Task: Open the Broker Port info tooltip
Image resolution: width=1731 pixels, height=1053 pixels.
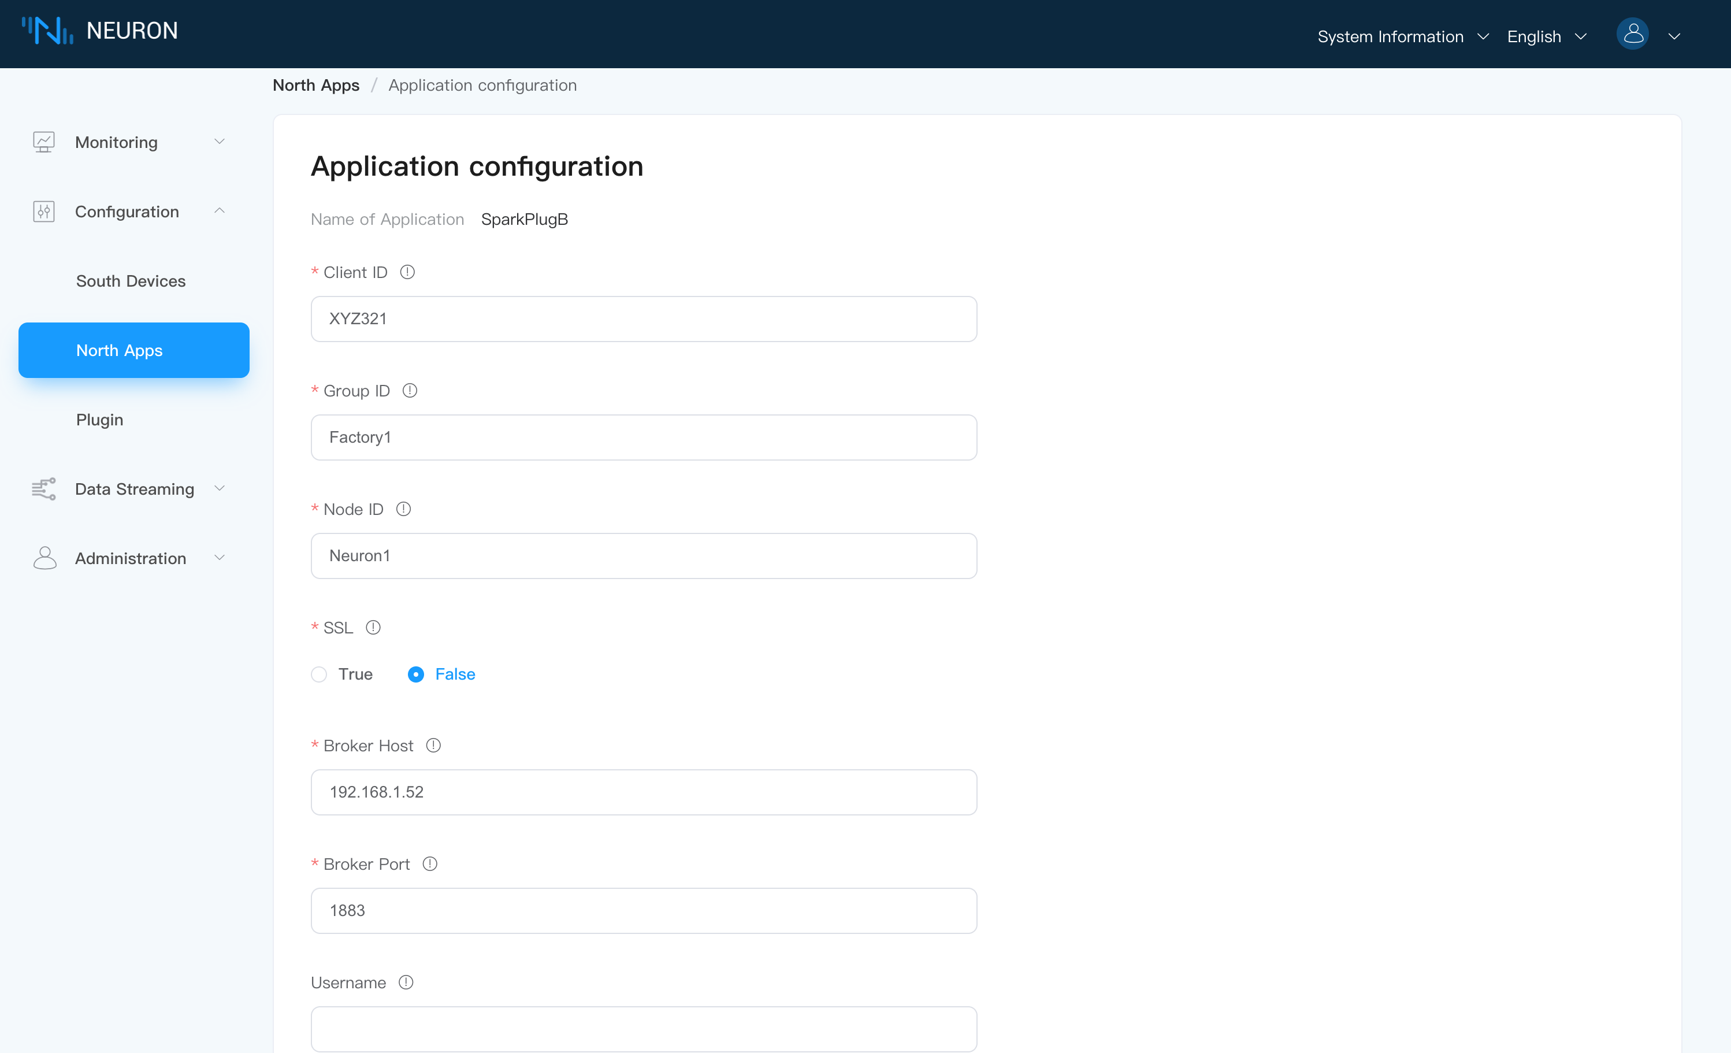Action: [x=430, y=864]
